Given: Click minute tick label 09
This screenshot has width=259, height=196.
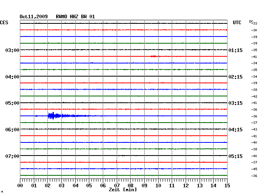Looking at the screenshot, I should tap(144, 186).
